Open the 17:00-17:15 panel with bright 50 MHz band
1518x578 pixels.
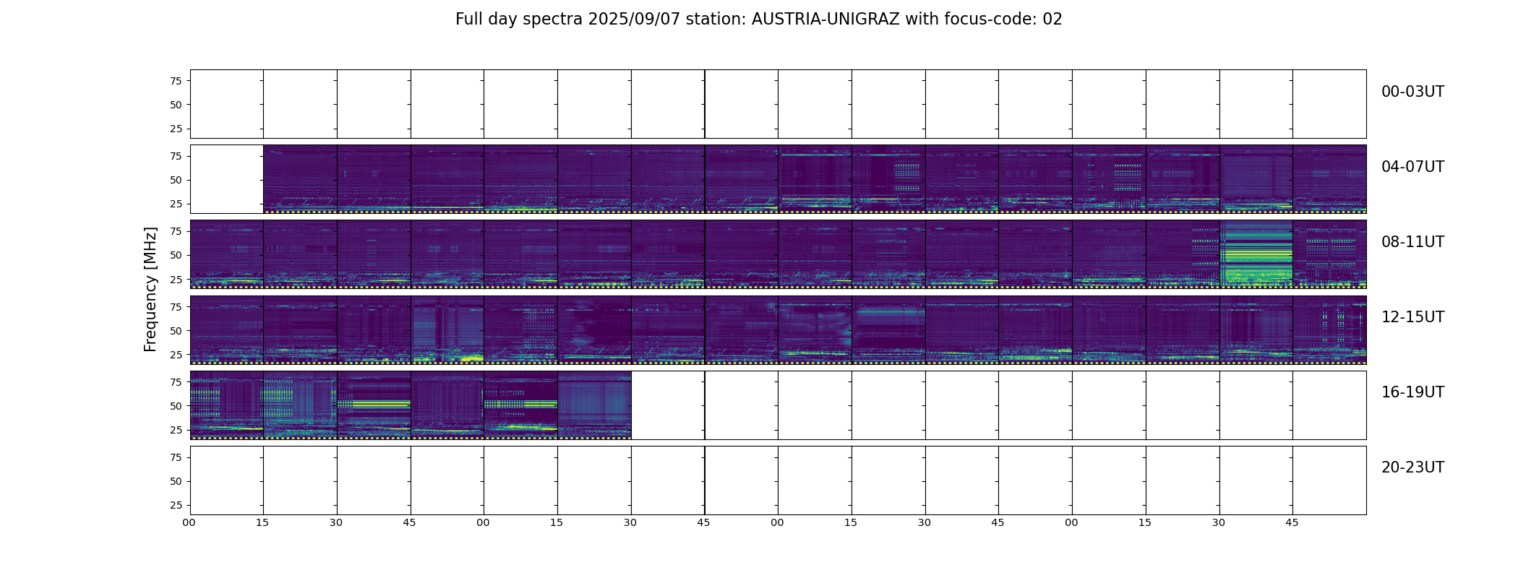point(521,405)
